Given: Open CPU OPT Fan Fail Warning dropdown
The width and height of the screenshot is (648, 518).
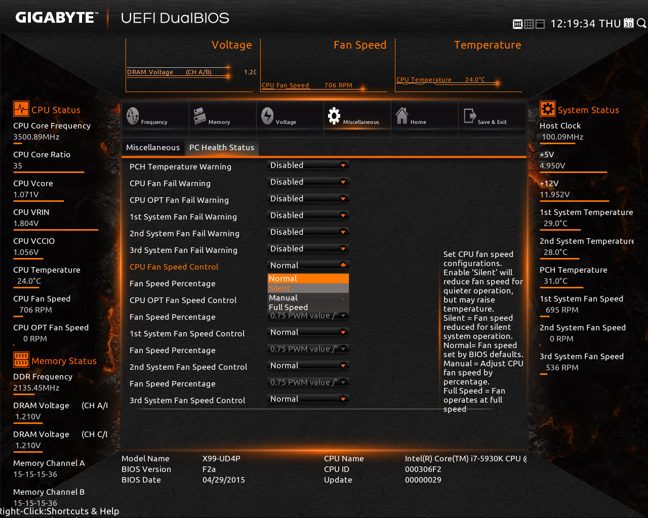Looking at the screenshot, I should click(308, 199).
